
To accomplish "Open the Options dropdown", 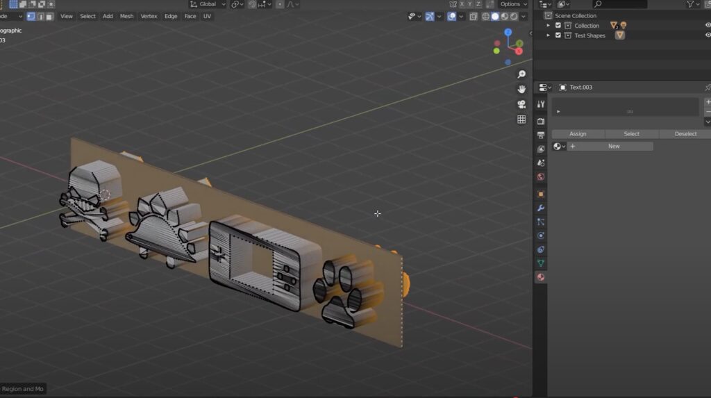I will (513, 4).
